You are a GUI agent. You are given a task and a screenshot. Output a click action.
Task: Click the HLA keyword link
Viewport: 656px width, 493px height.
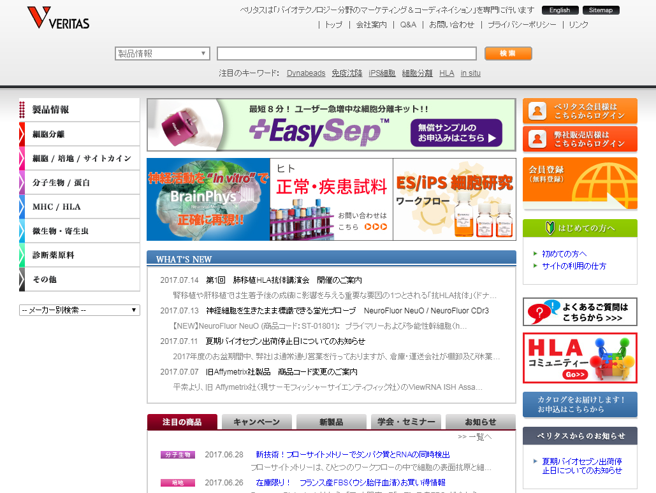click(x=446, y=73)
